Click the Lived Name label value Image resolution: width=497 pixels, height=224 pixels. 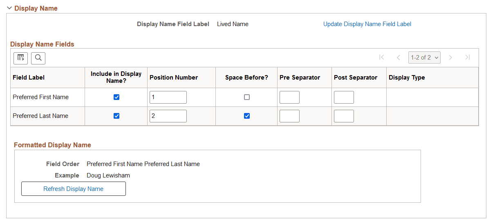click(x=233, y=24)
